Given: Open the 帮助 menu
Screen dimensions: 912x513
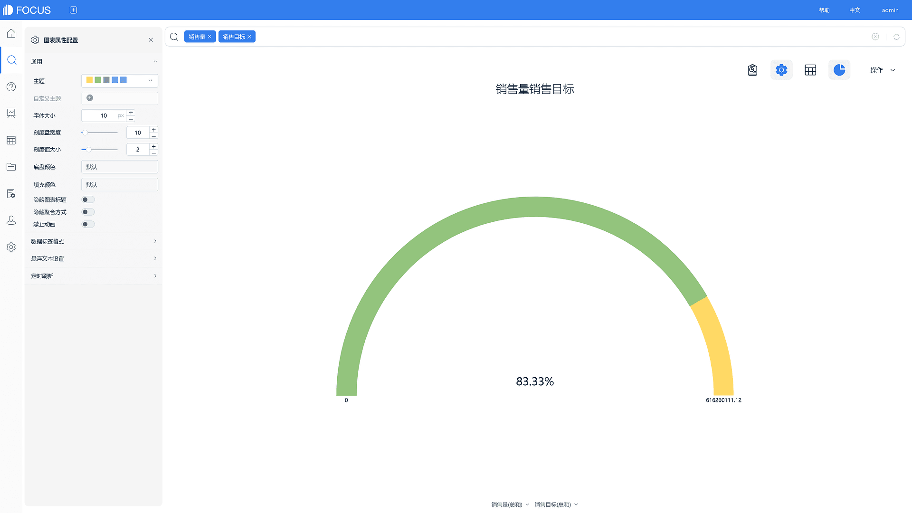Looking at the screenshot, I should (x=824, y=10).
